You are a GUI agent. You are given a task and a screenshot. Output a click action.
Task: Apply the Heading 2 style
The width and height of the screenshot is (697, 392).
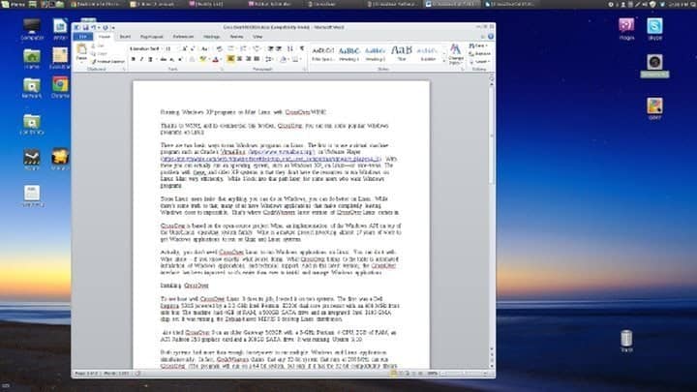pos(376,53)
